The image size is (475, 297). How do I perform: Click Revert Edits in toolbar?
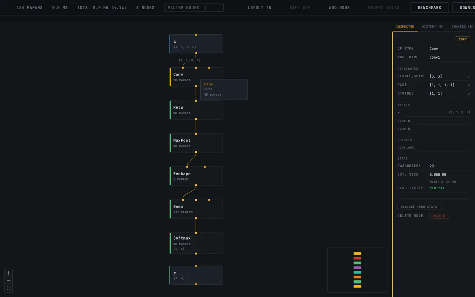click(x=384, y=8)
